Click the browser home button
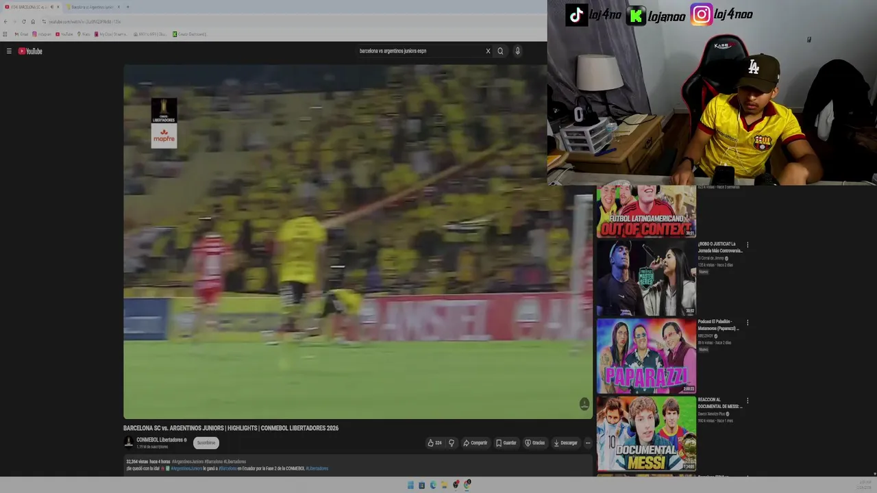 click(33, 21)
